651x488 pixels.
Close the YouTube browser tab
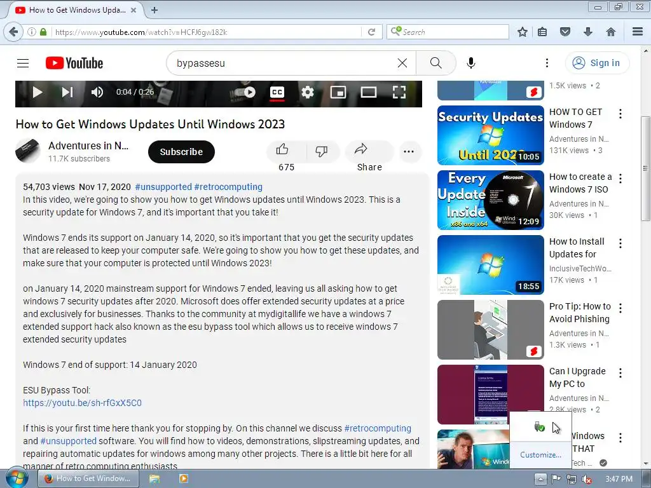pos(134,10)
